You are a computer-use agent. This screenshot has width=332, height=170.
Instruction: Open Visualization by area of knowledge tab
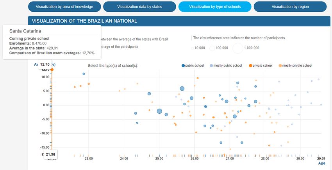click(x=64, y=7)
